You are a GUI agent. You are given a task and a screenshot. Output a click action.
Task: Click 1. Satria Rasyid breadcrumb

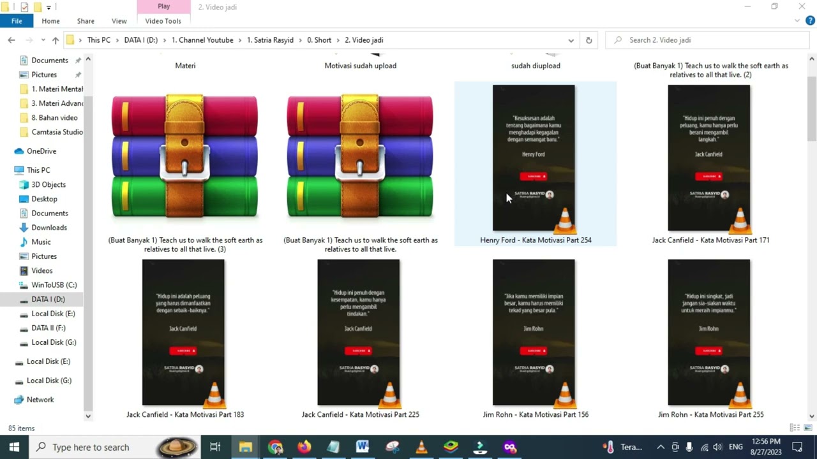tap(270, 40)
